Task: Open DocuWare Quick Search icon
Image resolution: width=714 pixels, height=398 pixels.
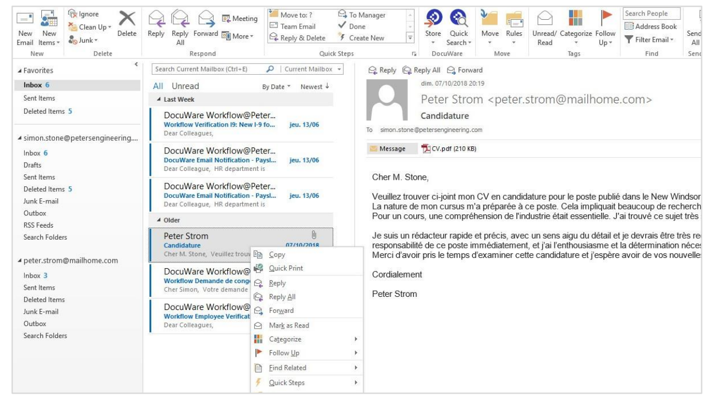Action: tap(457, 20)
